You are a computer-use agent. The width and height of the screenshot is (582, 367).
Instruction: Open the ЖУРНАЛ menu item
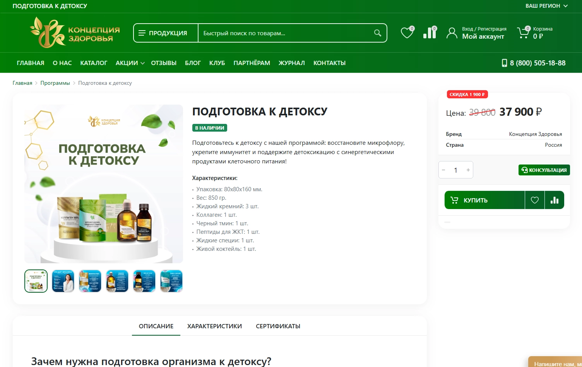[291, 63]
